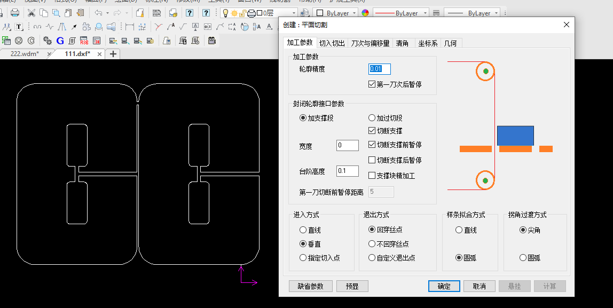The image size is (613, 308).
Task: Select 直线 under 进入方式
Action: point(303,230)
